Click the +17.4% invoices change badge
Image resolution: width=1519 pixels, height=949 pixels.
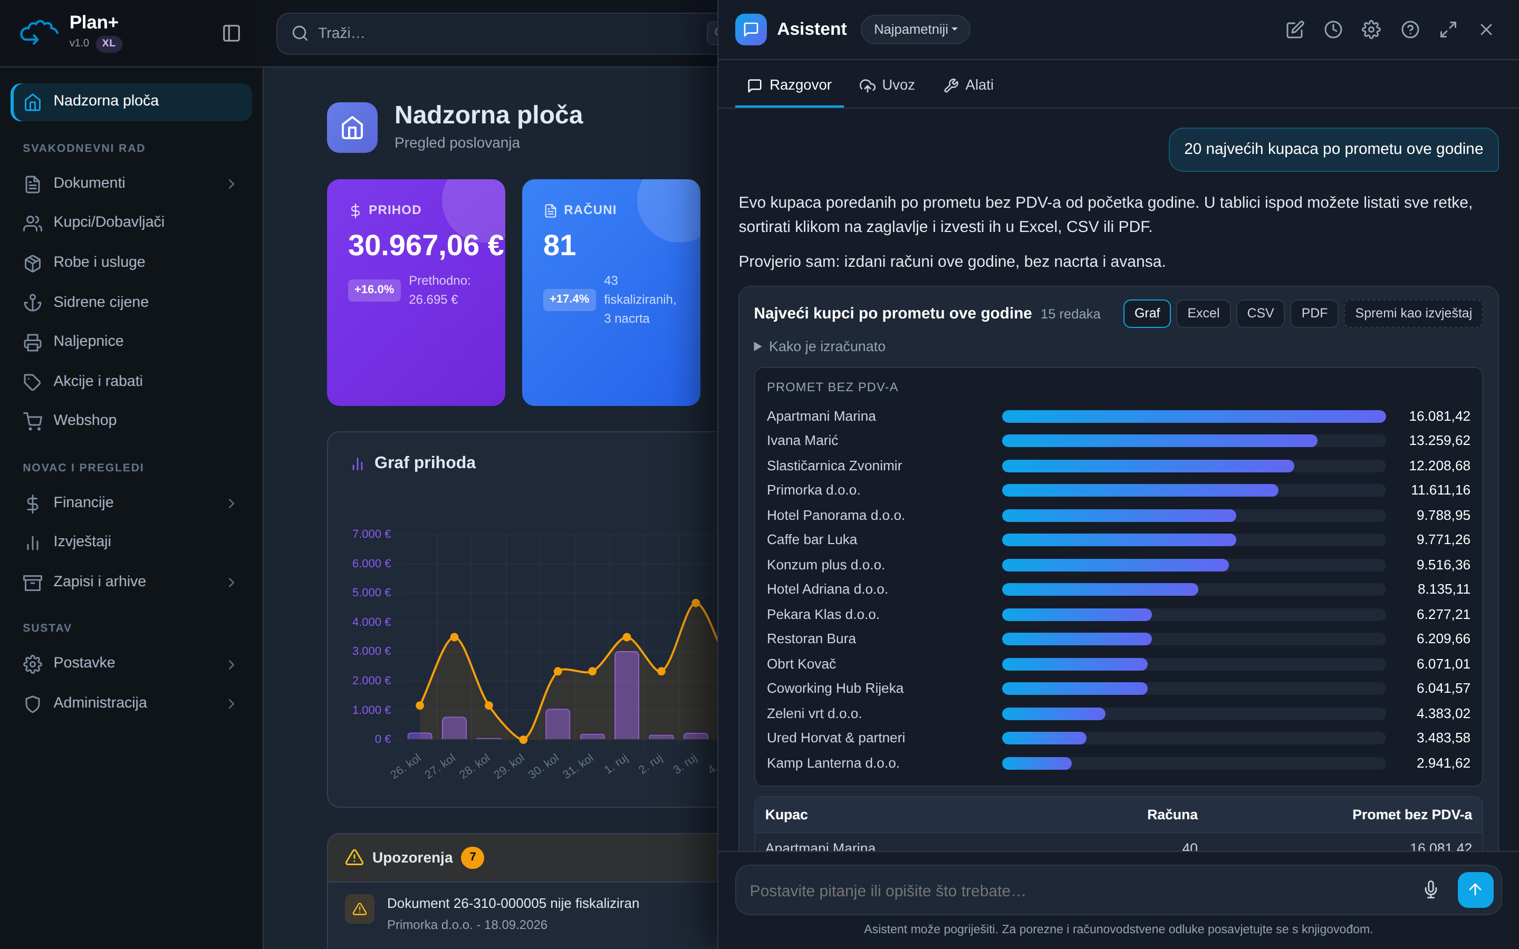click(569, 299)
